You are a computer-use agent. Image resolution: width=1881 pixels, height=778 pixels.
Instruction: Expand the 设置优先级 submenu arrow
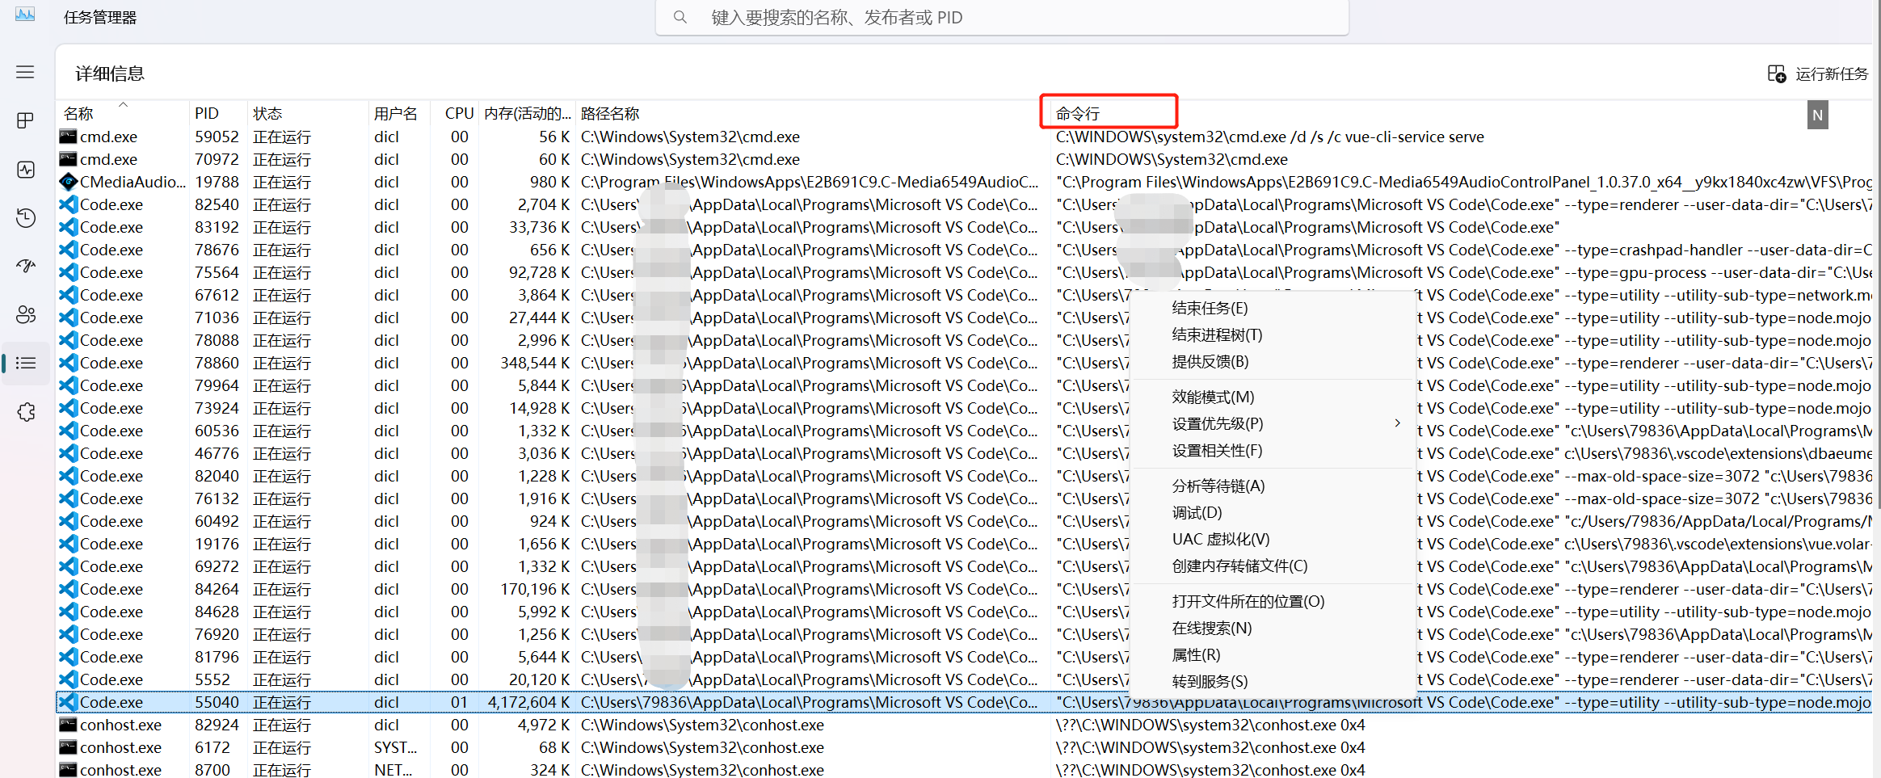click(x=1397, y=423)
